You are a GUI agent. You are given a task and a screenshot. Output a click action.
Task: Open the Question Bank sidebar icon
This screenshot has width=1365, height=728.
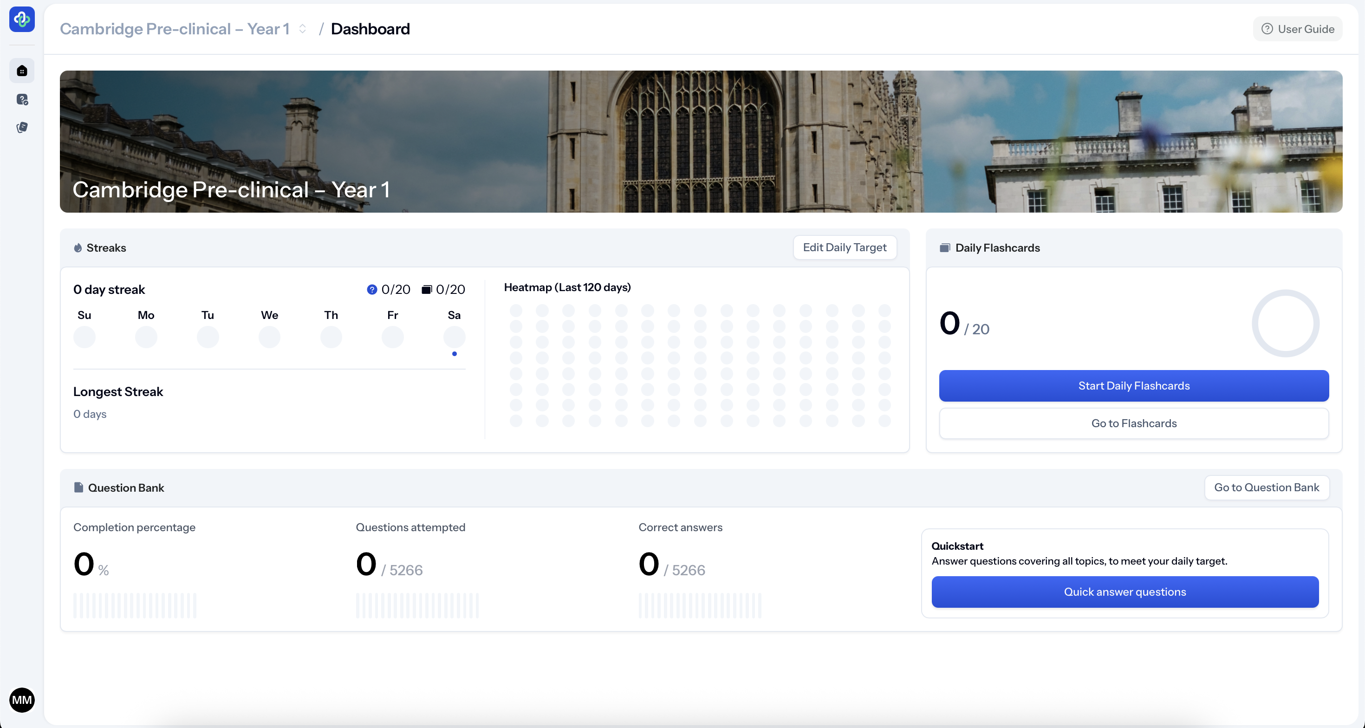pyautogui.click(x=22, y=100)
